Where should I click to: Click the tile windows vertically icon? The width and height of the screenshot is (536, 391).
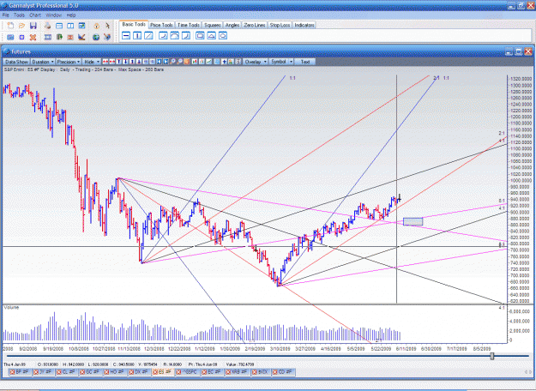[x=70, y=26]
